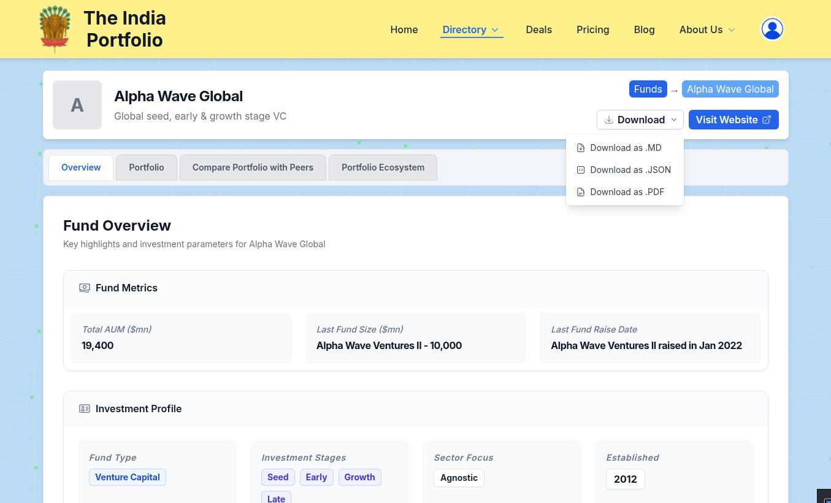Click the external link icon on Visit Website
The width and height of the screenshot is (831, 503).
(x=767, y=120)
